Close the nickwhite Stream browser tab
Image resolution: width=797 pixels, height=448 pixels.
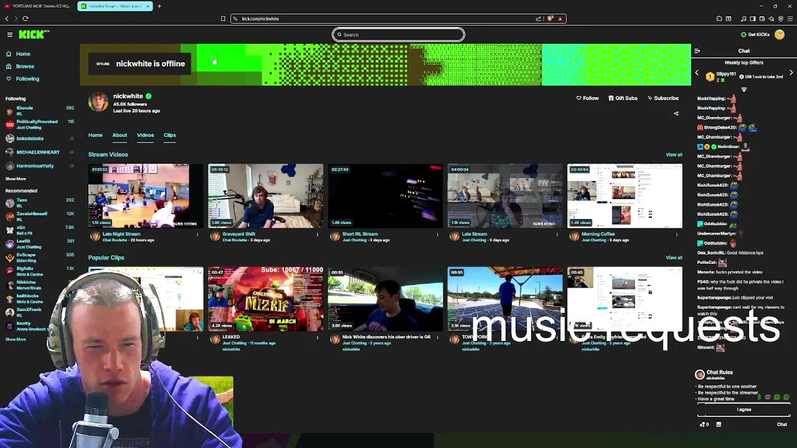[x=148, y=6]
